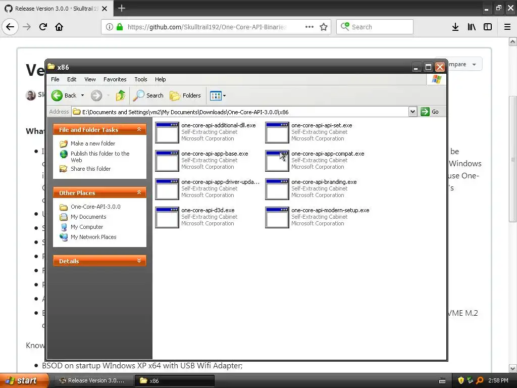Select one-core-api-branding.exe file icon
This screenshot has width=517, height=388.
point(277,189)
